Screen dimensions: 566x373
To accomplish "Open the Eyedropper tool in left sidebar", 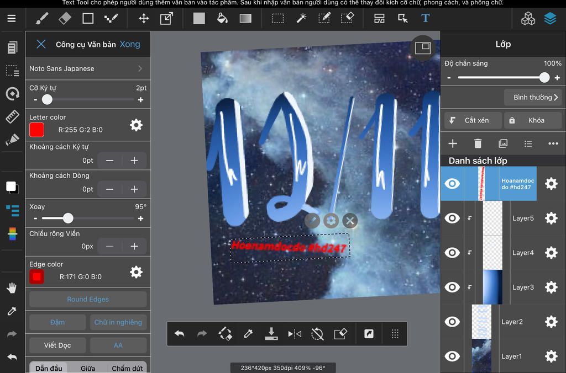I will click(x=12, y=311).
